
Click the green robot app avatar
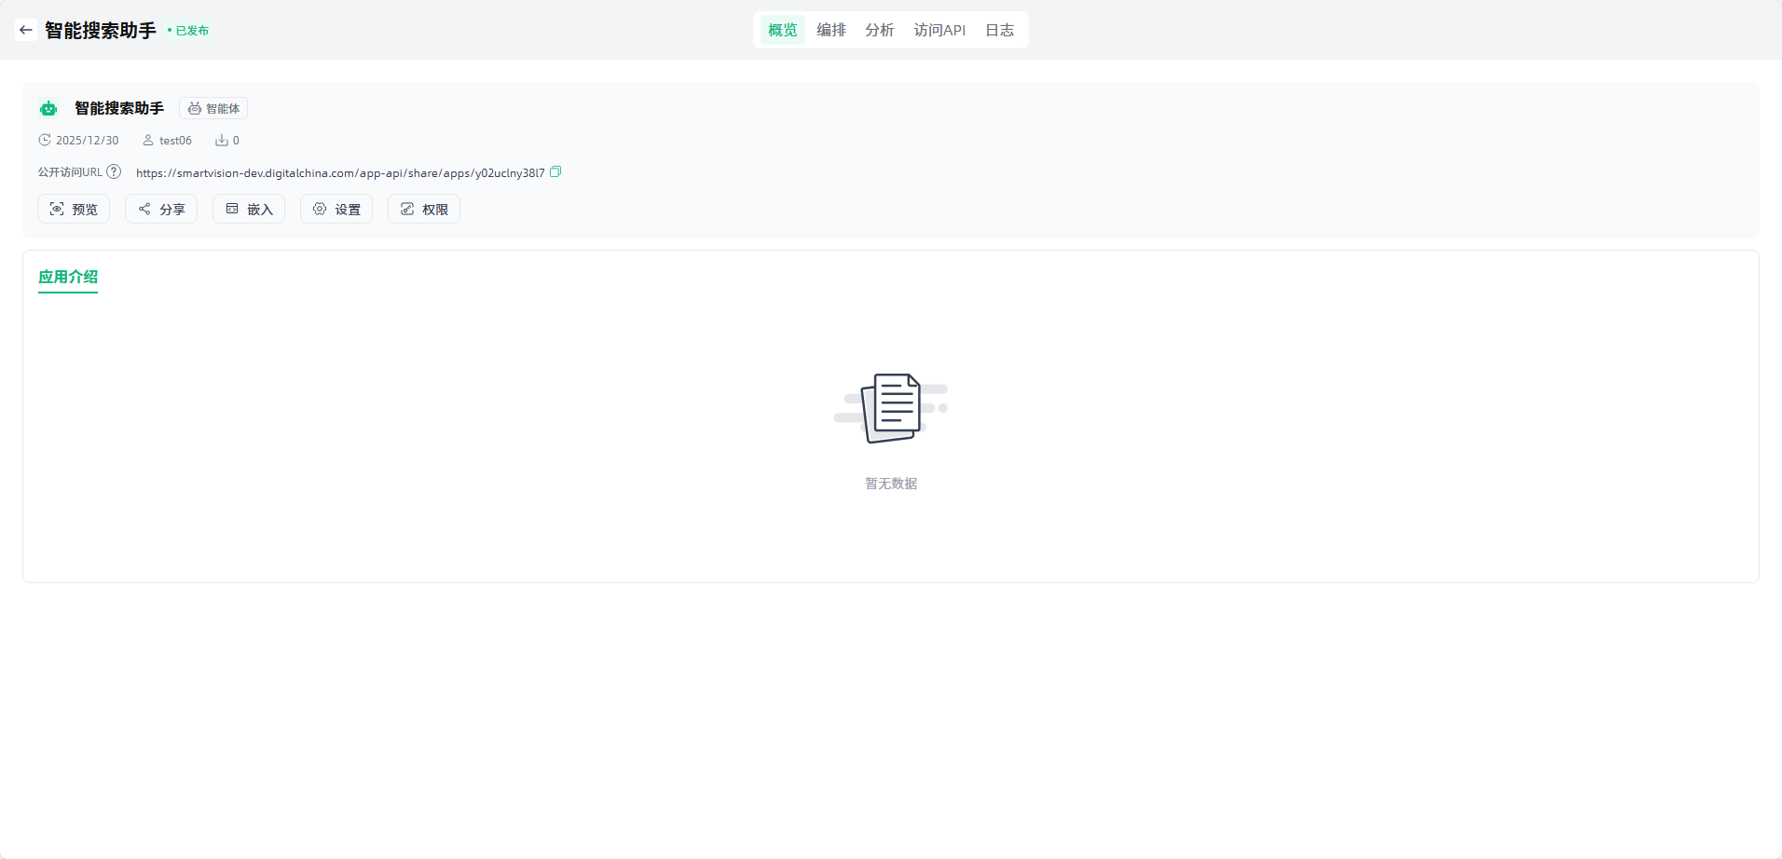[x=48, y=109]
